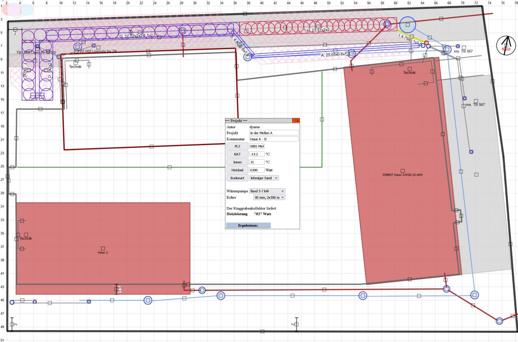
Task: Select handle on lower-left white building's bottom edge
Action: (x=151, y=146)
